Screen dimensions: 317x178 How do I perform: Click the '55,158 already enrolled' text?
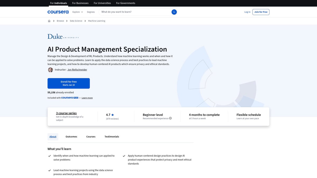pyautogui.click(x=61, y=93)
